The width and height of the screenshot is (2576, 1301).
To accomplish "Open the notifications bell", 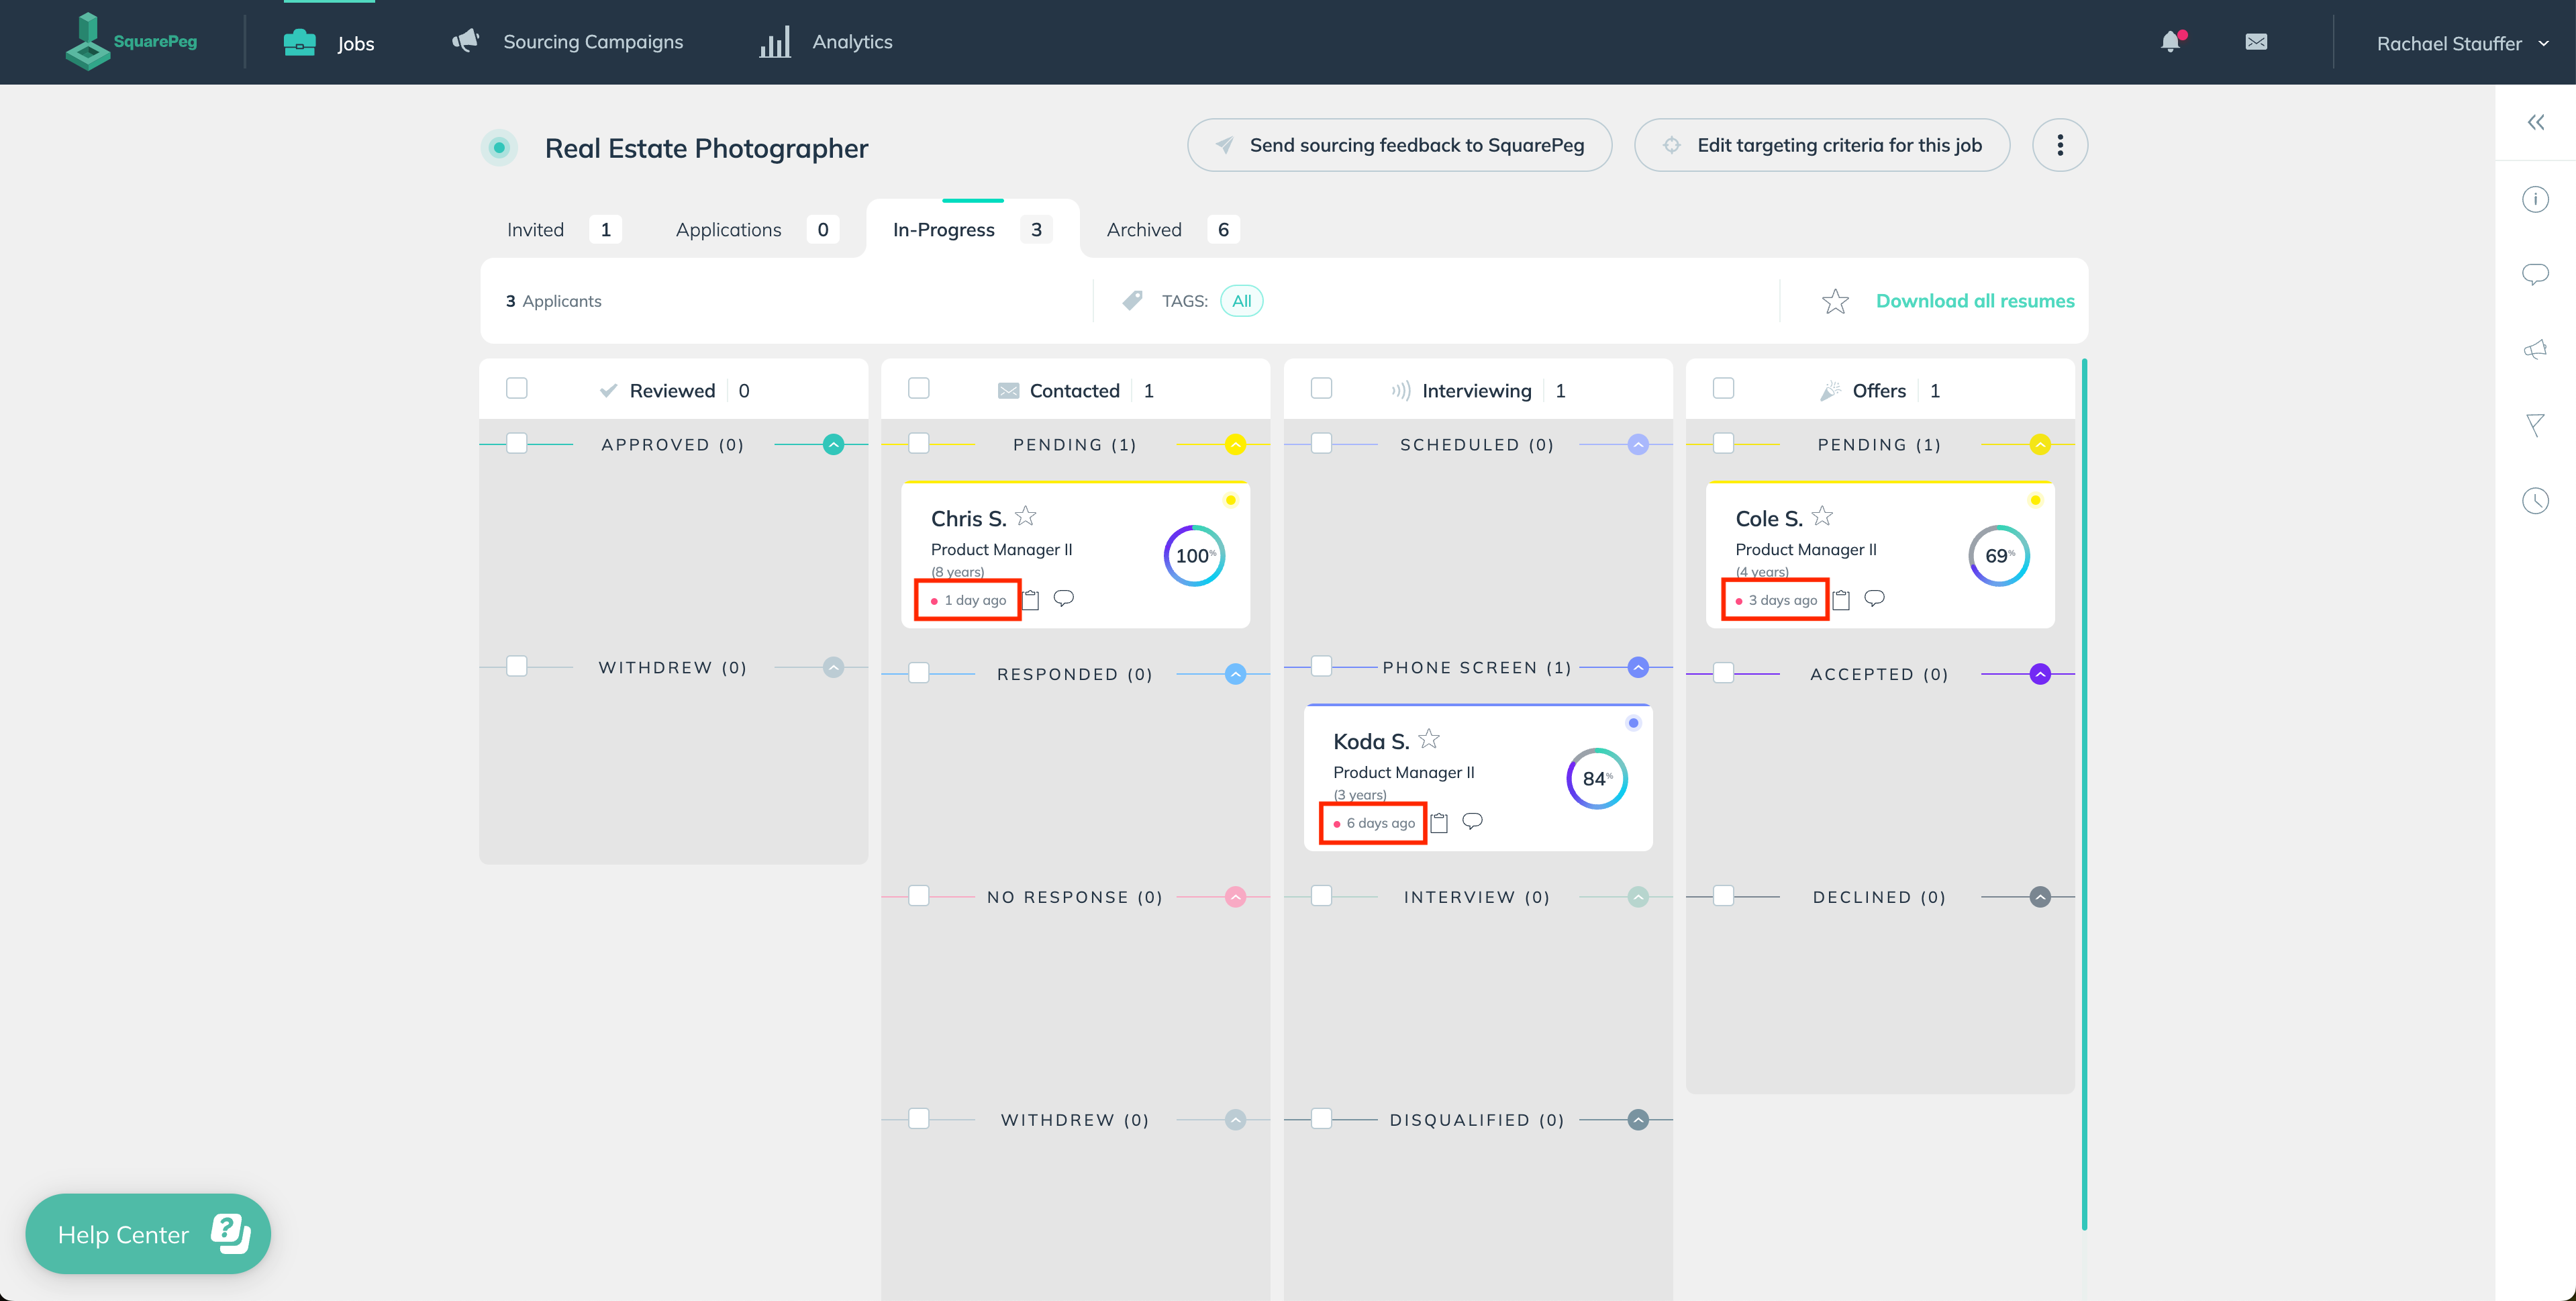I will (2171, 42).
